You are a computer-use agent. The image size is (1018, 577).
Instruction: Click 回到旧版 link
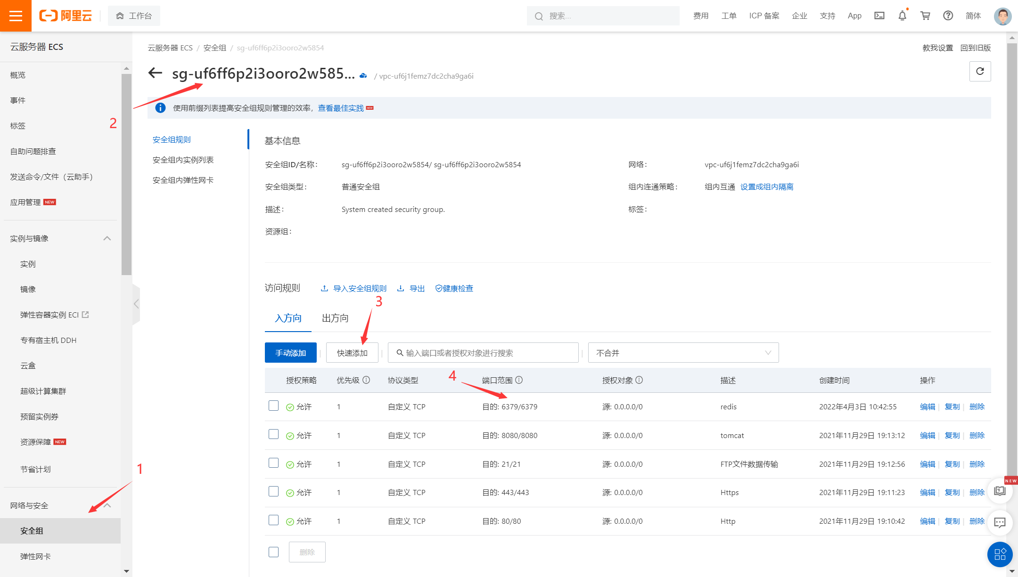coord(976,48)
